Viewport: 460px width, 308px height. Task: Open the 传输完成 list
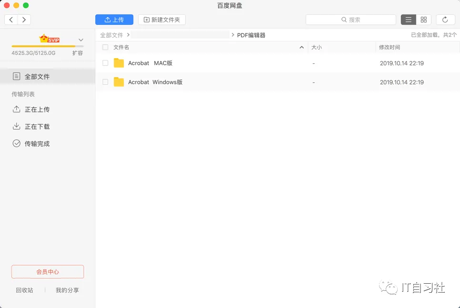click(x=37, y=144)
